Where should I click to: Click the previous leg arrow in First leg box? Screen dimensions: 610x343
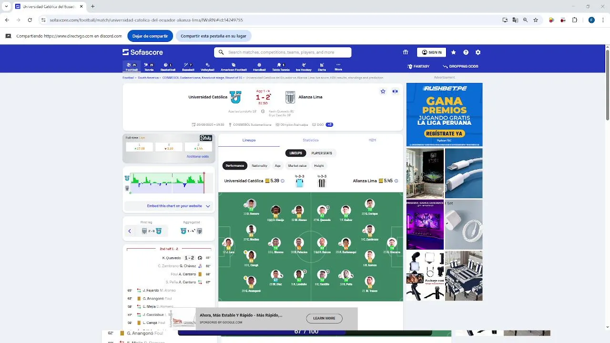tap(130, 231)
